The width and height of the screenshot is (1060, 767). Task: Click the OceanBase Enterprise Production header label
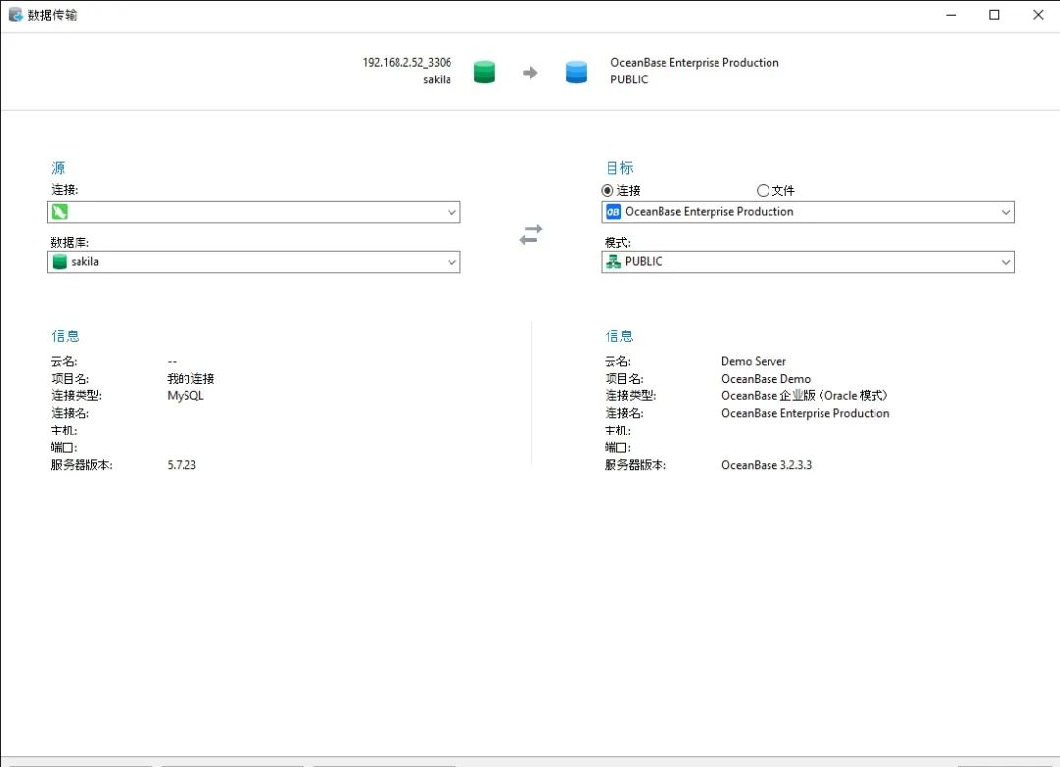[x=694, y=62]
